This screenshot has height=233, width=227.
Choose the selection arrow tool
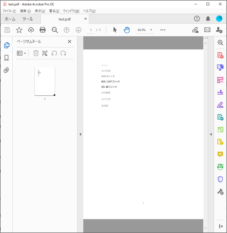tap(115, 30)
